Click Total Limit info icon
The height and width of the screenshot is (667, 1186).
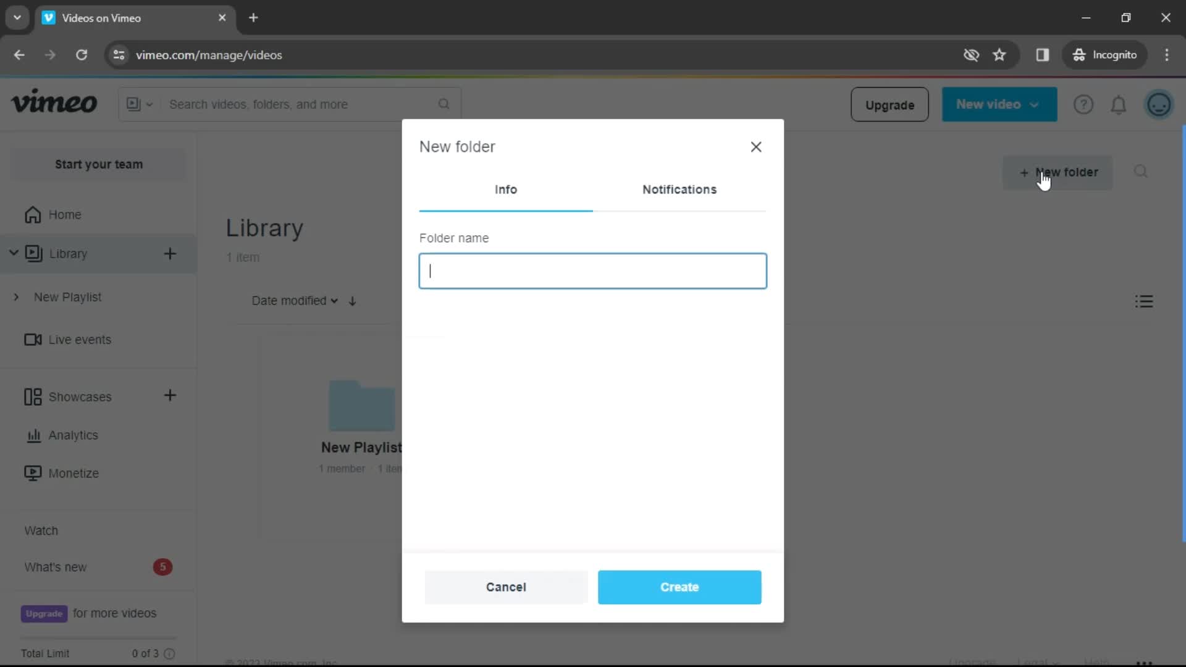170,654
